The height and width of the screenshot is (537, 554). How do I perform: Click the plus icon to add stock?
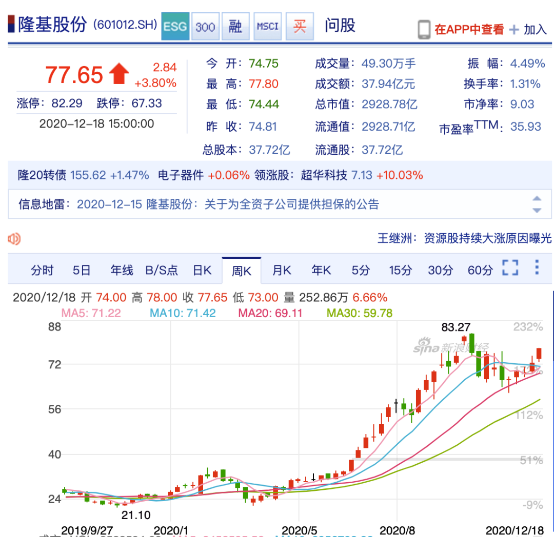coord(514,30)
